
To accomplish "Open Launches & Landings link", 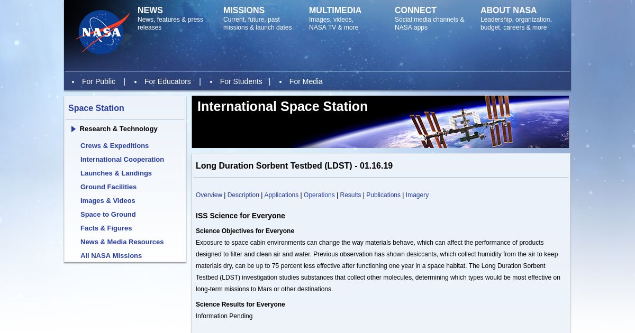I will pyautogui.click(x=116, y=173).
